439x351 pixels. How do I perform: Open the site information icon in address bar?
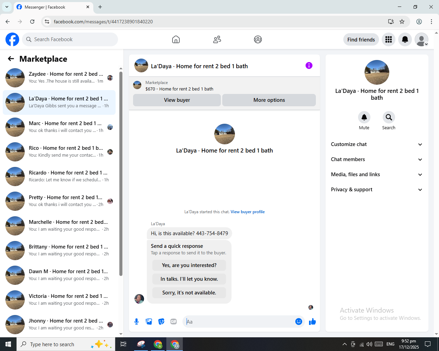tap(47, 22)
